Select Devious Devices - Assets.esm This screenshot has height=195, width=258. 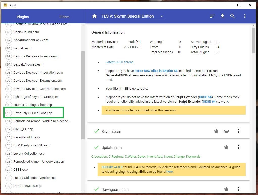pos(35,56)
